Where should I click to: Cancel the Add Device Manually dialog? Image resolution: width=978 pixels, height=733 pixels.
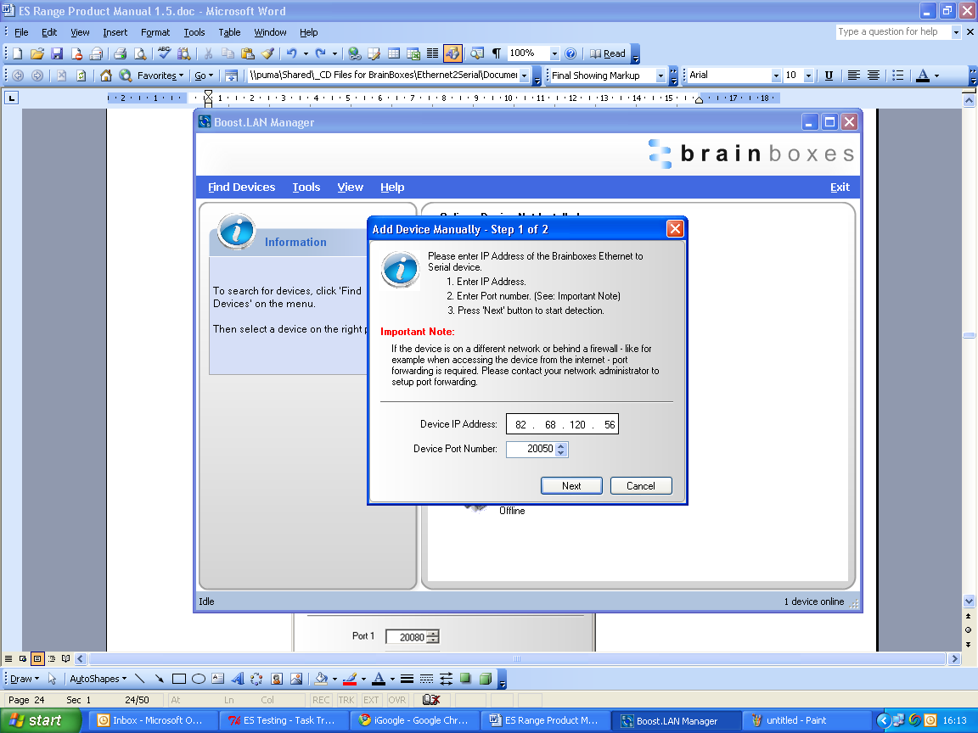(x=641, y=485)
